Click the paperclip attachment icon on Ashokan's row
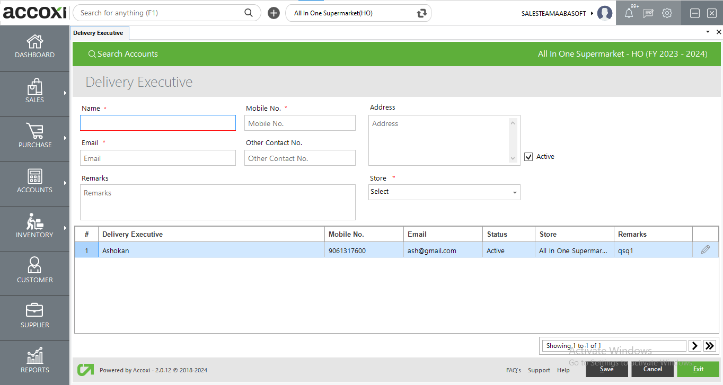Screen dimensions: 723x385 coord(706,249)
